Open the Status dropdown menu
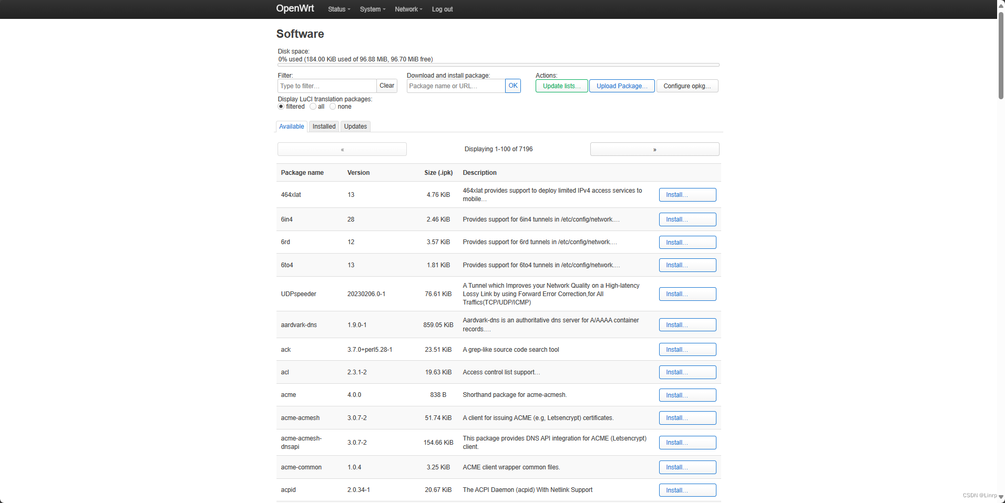 [x=339, y=9]
